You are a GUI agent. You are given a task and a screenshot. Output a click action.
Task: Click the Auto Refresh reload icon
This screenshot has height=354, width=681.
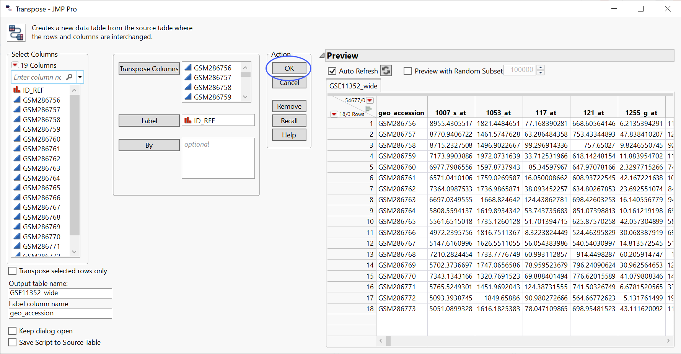[386, 71]
